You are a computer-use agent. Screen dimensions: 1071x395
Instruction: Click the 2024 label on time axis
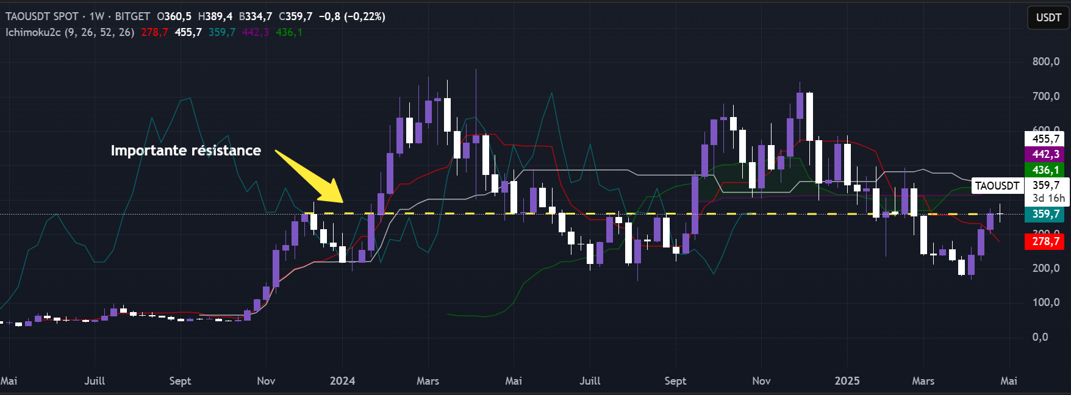pyautogui.click(x=342, y=381)
